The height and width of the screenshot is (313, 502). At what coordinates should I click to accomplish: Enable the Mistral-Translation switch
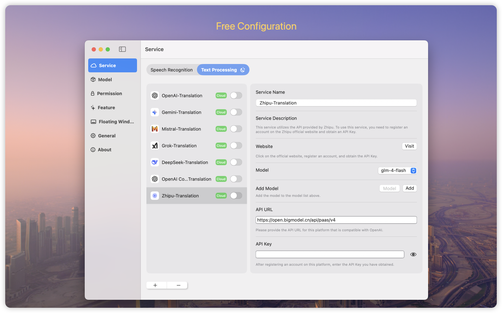(236, 129)
